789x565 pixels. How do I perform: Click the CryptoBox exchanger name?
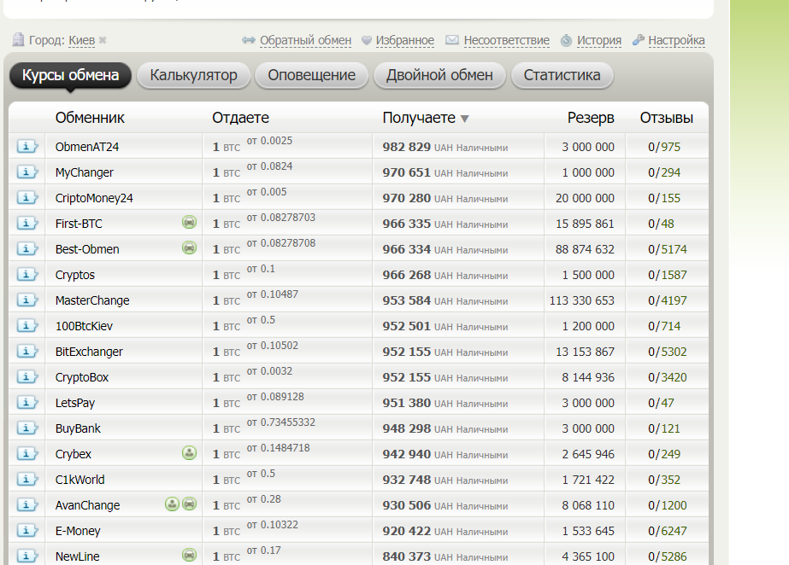82,377
